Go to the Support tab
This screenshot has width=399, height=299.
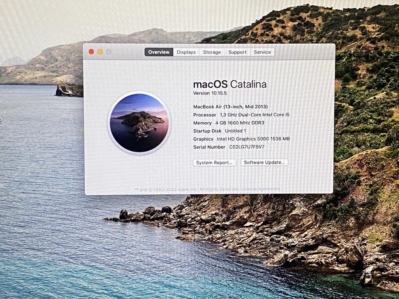(x=237, y=52)
